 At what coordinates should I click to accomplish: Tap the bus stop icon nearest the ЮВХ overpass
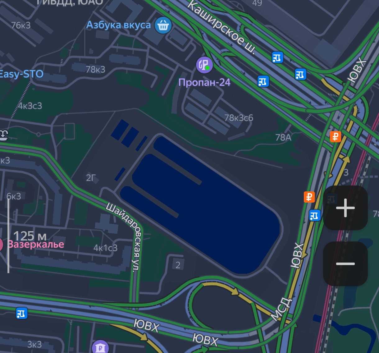point(300,74)
